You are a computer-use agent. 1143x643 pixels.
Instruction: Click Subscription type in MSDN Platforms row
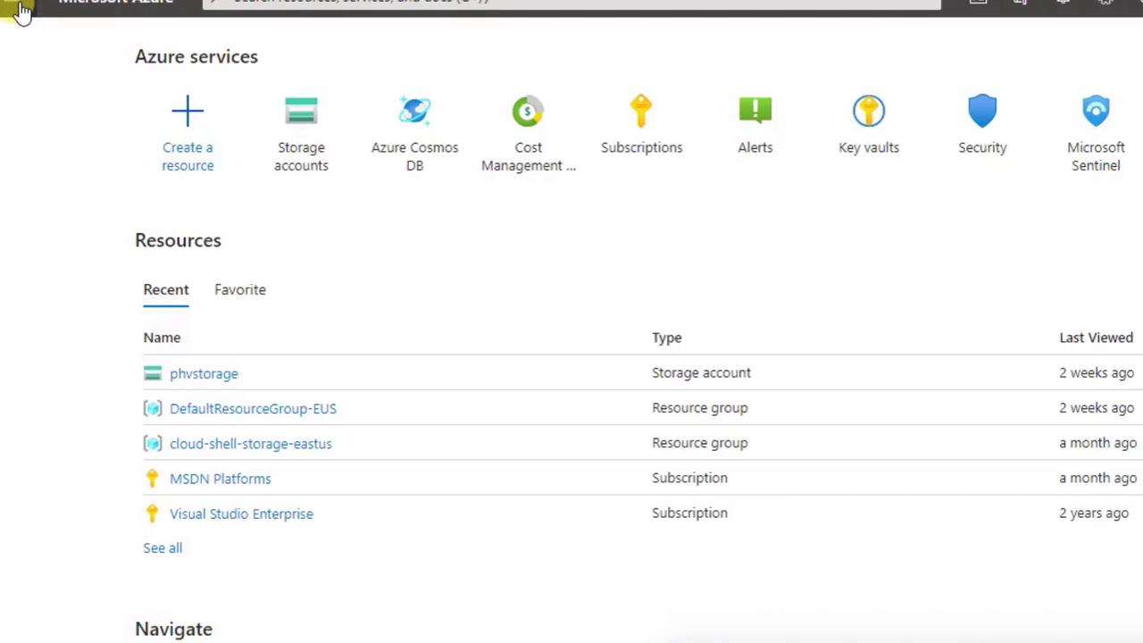click(x=689, y=478)
